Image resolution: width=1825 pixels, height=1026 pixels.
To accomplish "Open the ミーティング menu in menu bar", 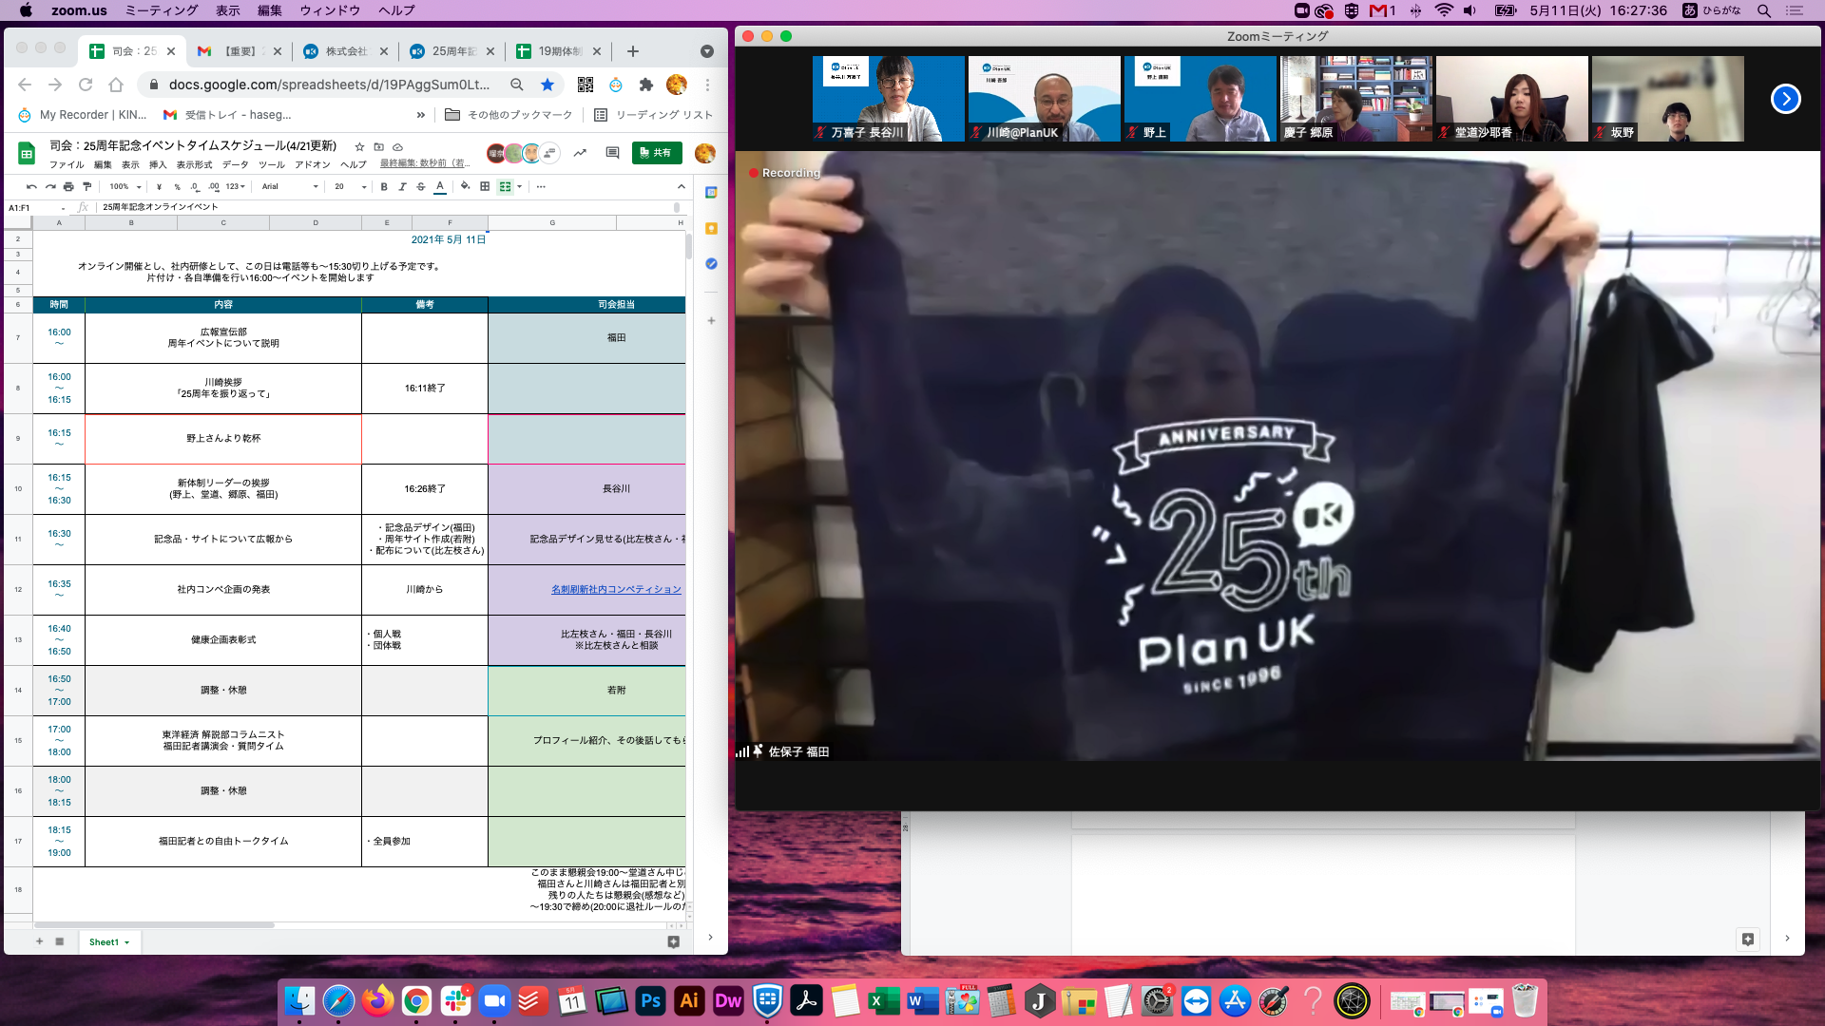I will (162, 10).
